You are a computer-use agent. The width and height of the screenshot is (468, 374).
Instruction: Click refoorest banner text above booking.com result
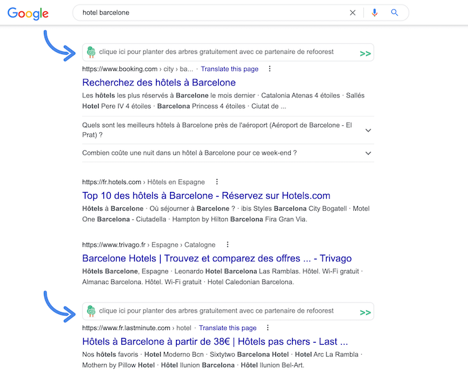[x=216, y=51]
